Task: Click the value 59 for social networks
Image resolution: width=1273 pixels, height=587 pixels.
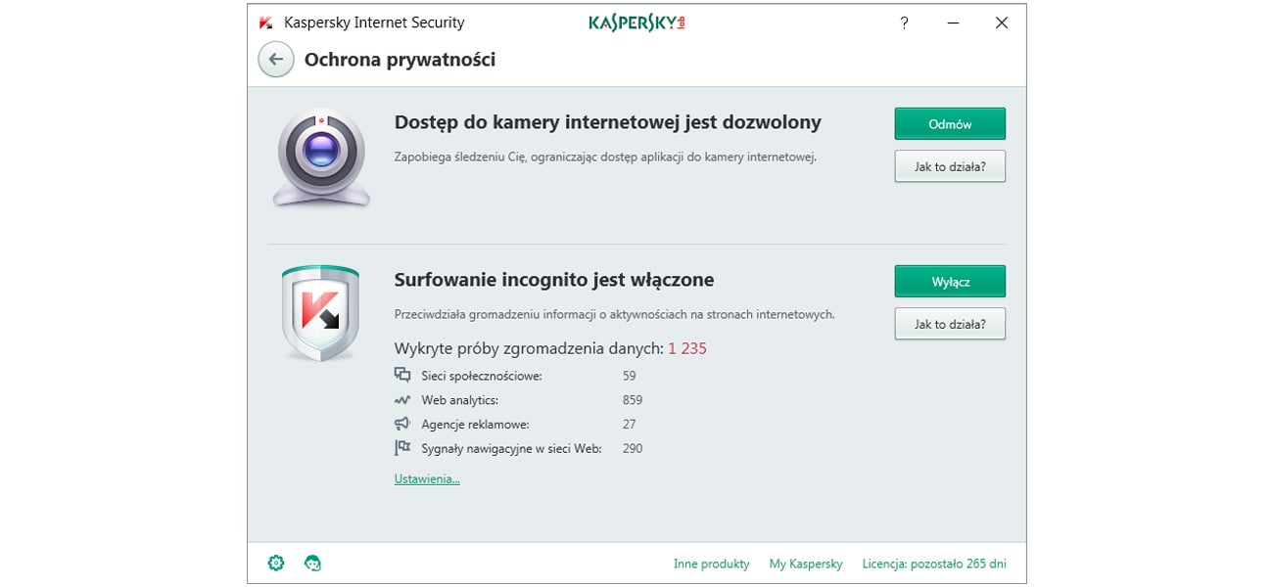Action: (x=629, y=376)
